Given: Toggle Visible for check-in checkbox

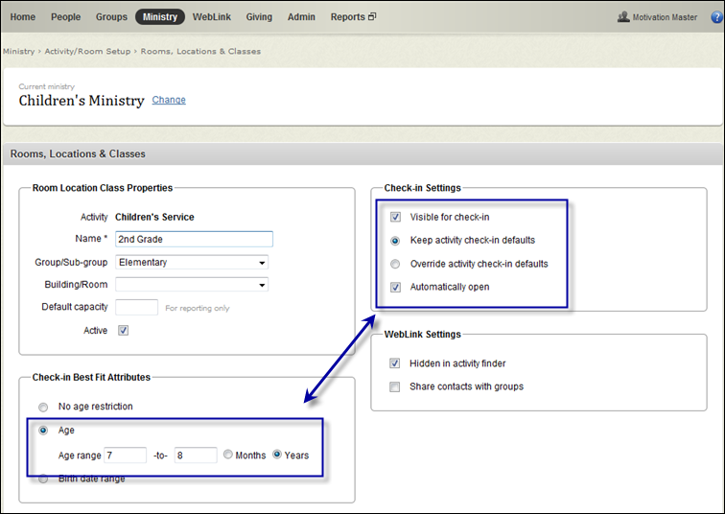Looking at the screenshot, I should click(395, 217).
